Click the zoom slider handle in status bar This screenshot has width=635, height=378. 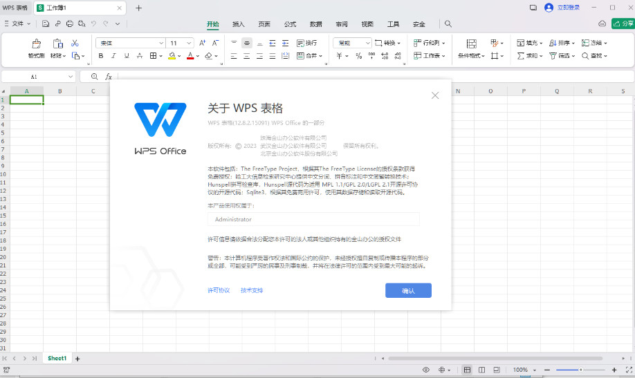(x=581, y=370)
